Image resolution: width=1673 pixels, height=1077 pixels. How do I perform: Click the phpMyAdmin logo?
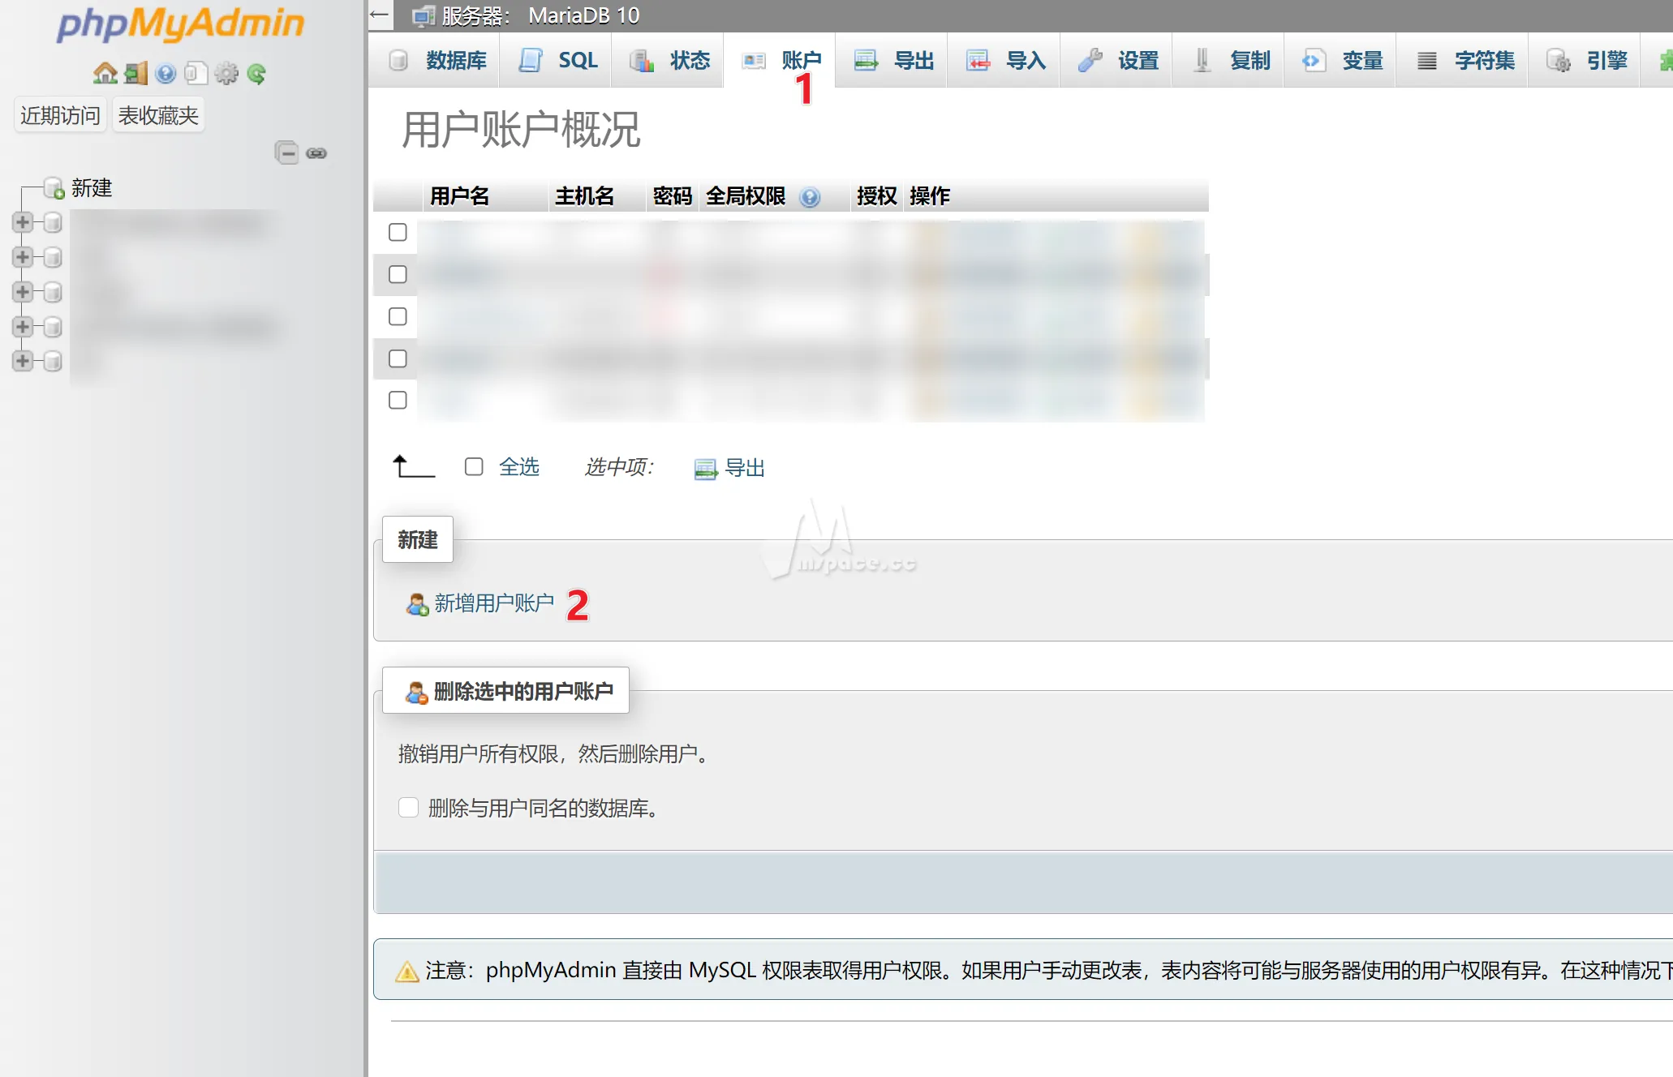(x=180, y=24)
